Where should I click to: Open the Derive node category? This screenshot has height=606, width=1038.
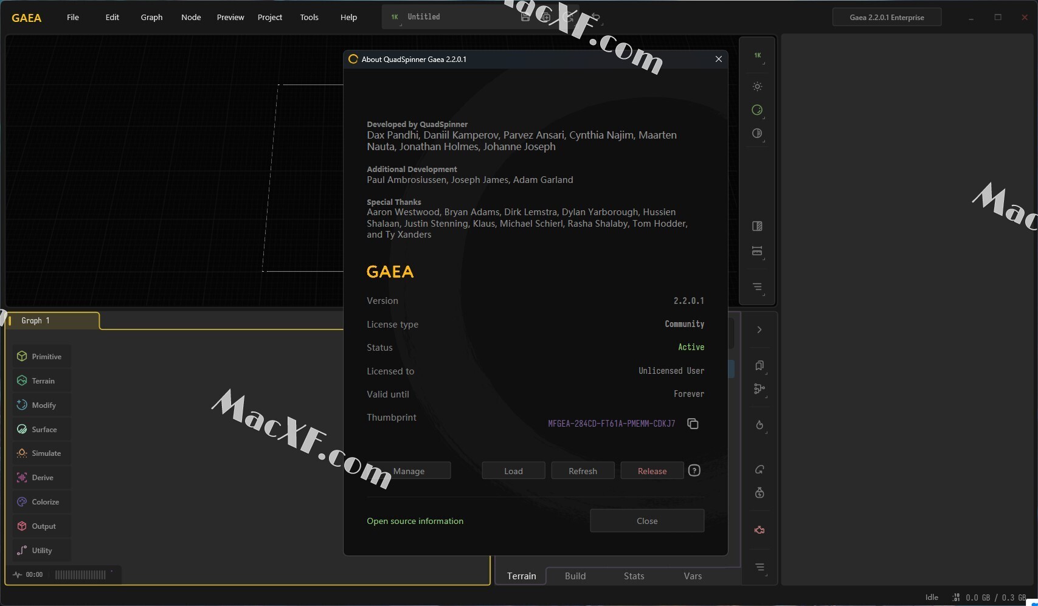coord(41,477)
